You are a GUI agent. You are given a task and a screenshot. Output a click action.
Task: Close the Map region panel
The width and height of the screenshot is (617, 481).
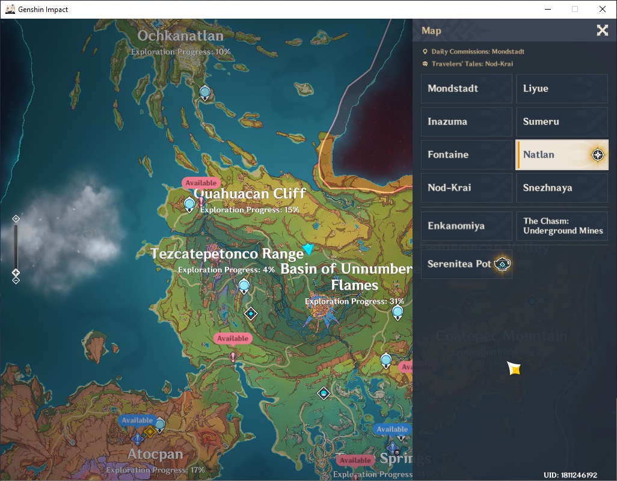pyautogui.click(x=602, y=30)
